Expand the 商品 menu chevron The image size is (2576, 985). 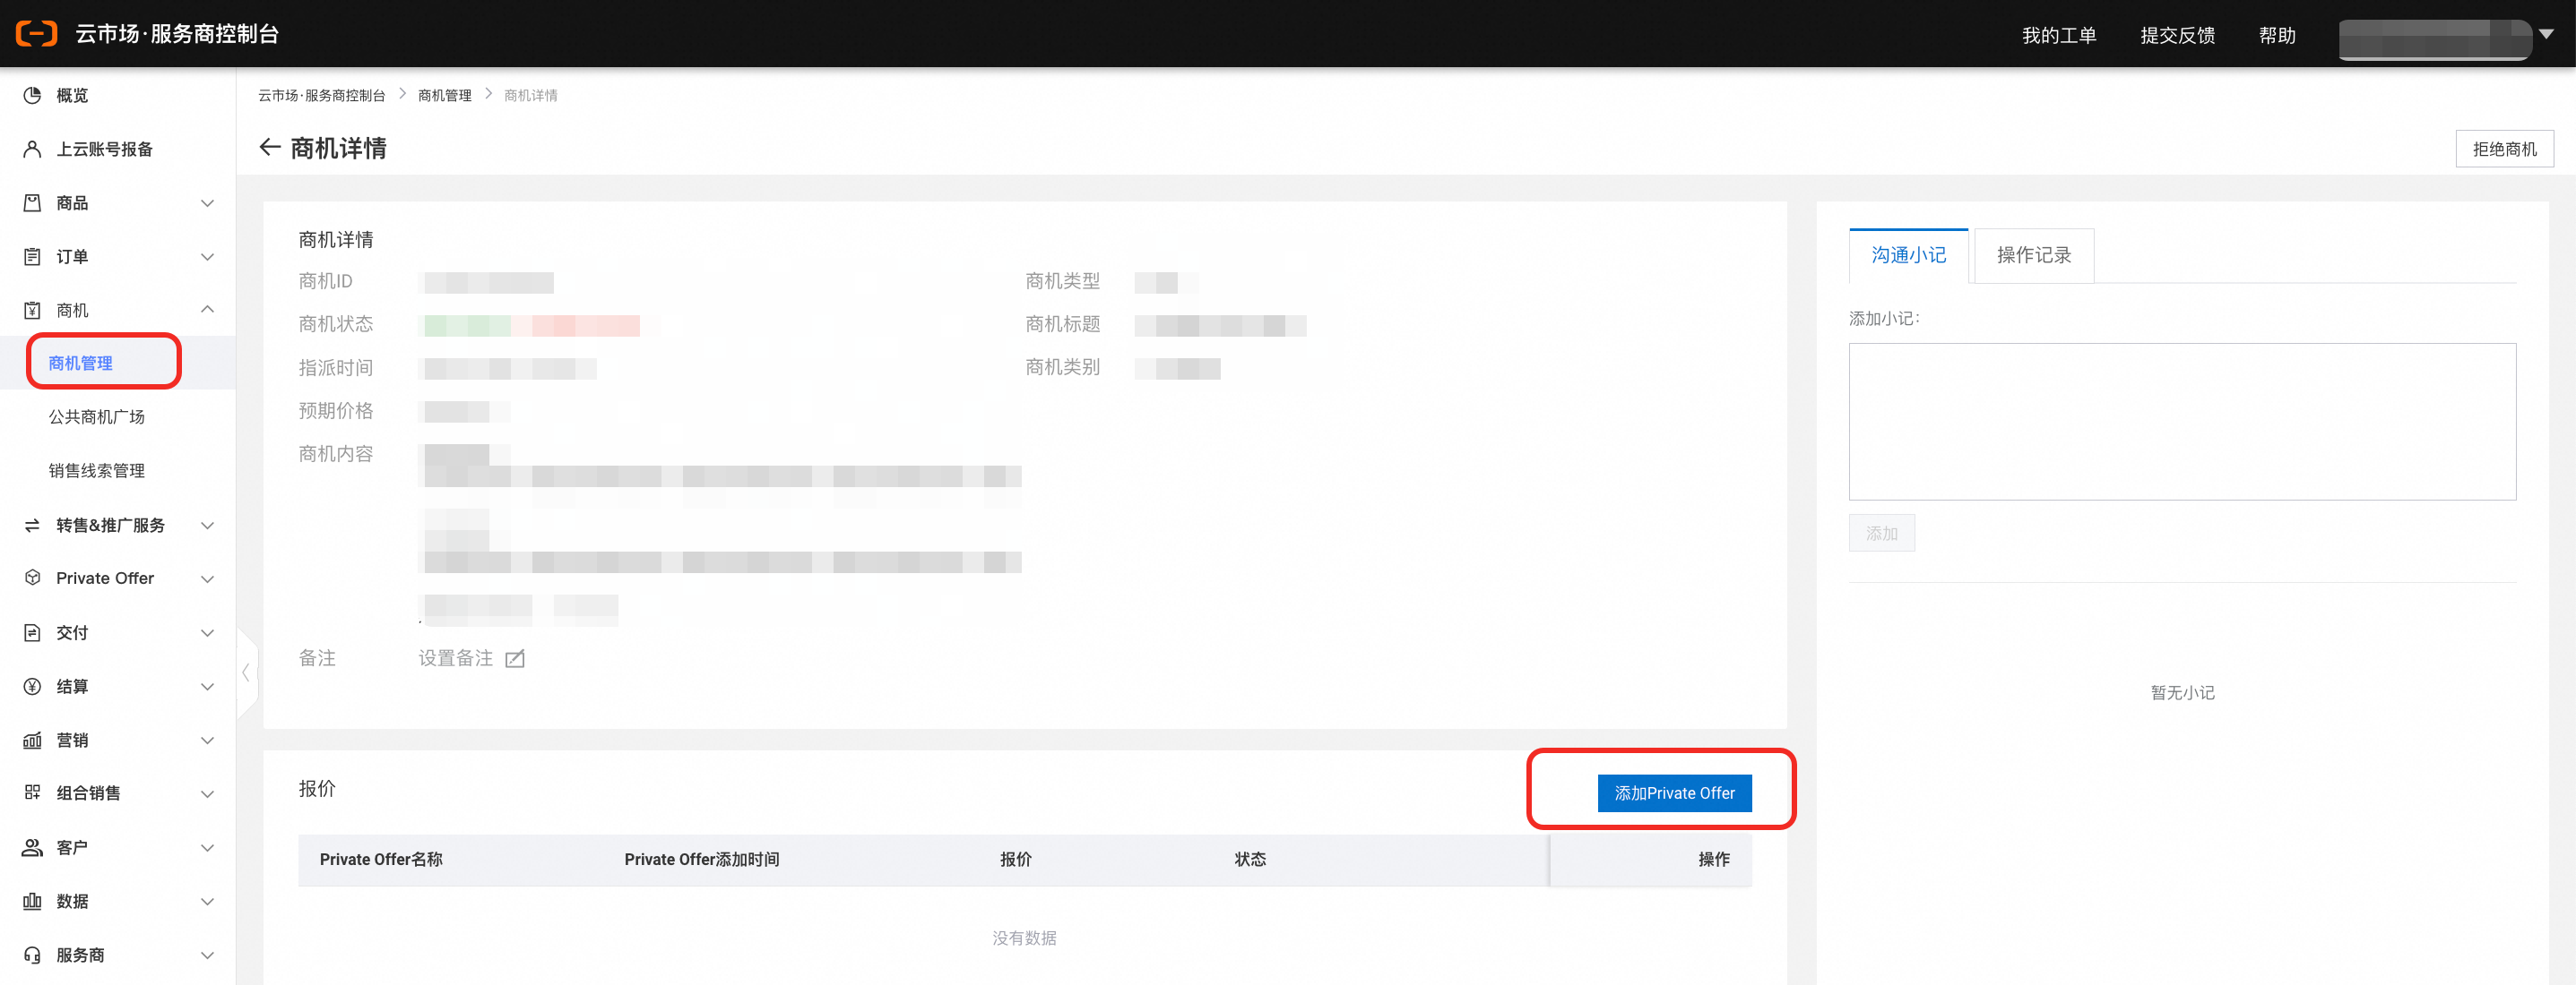[x=207, y=202]
